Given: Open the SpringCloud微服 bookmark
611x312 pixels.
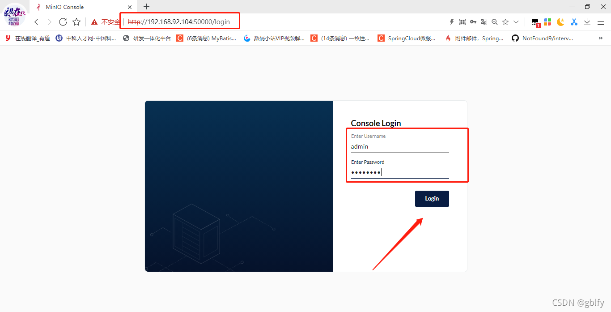Looking at the screenshot, I should (407, 38).
